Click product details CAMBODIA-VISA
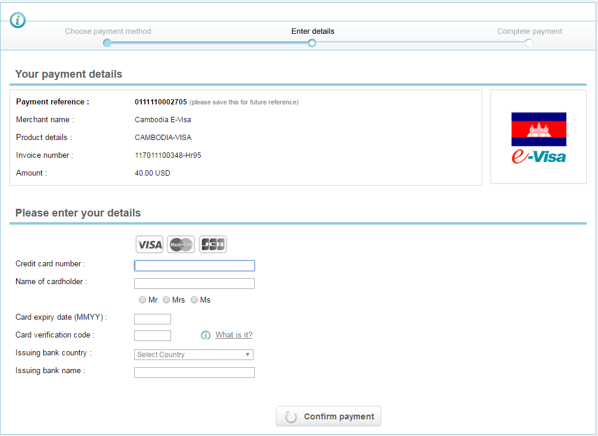 tap(163, 137)
